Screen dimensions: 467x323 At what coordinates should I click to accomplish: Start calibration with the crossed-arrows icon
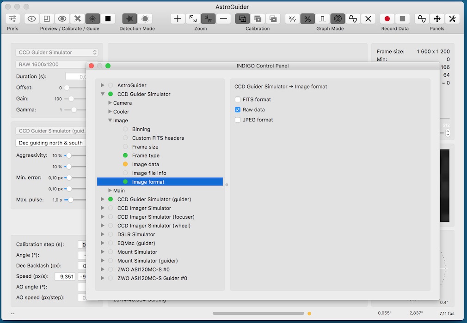point(77,19)
